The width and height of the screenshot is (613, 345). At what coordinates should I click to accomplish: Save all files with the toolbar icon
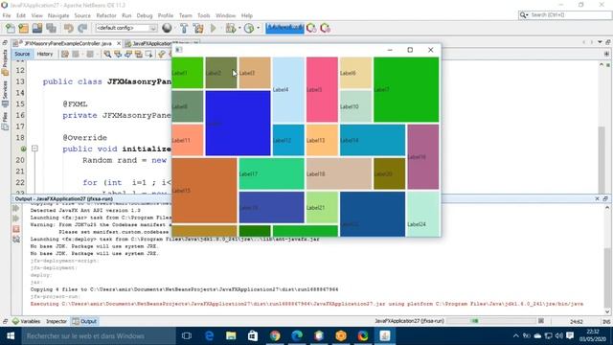click(51, 28)
